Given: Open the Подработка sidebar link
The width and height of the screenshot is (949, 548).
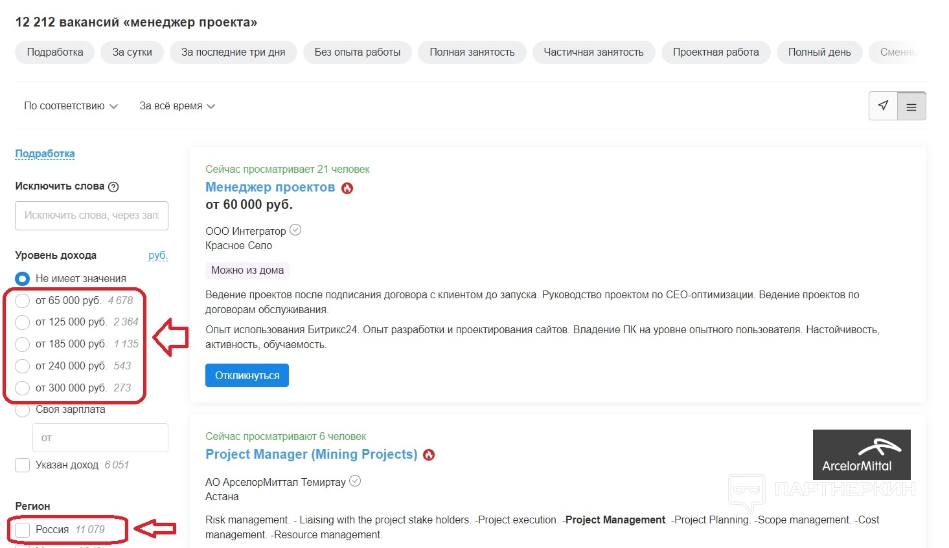Looking at the screenshot, I should click(45, 154).
